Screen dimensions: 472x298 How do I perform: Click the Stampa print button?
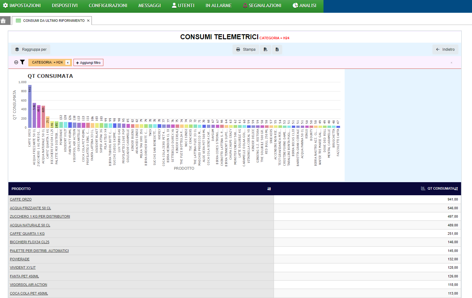pos(246,50)
